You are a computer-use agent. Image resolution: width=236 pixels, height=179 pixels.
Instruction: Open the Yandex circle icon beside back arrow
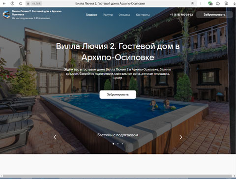pos(12,3)
